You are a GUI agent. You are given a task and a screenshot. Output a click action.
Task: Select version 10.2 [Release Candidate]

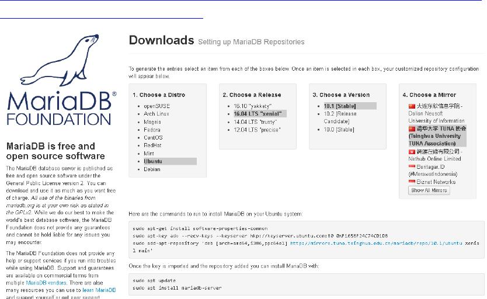click(340, 118)
